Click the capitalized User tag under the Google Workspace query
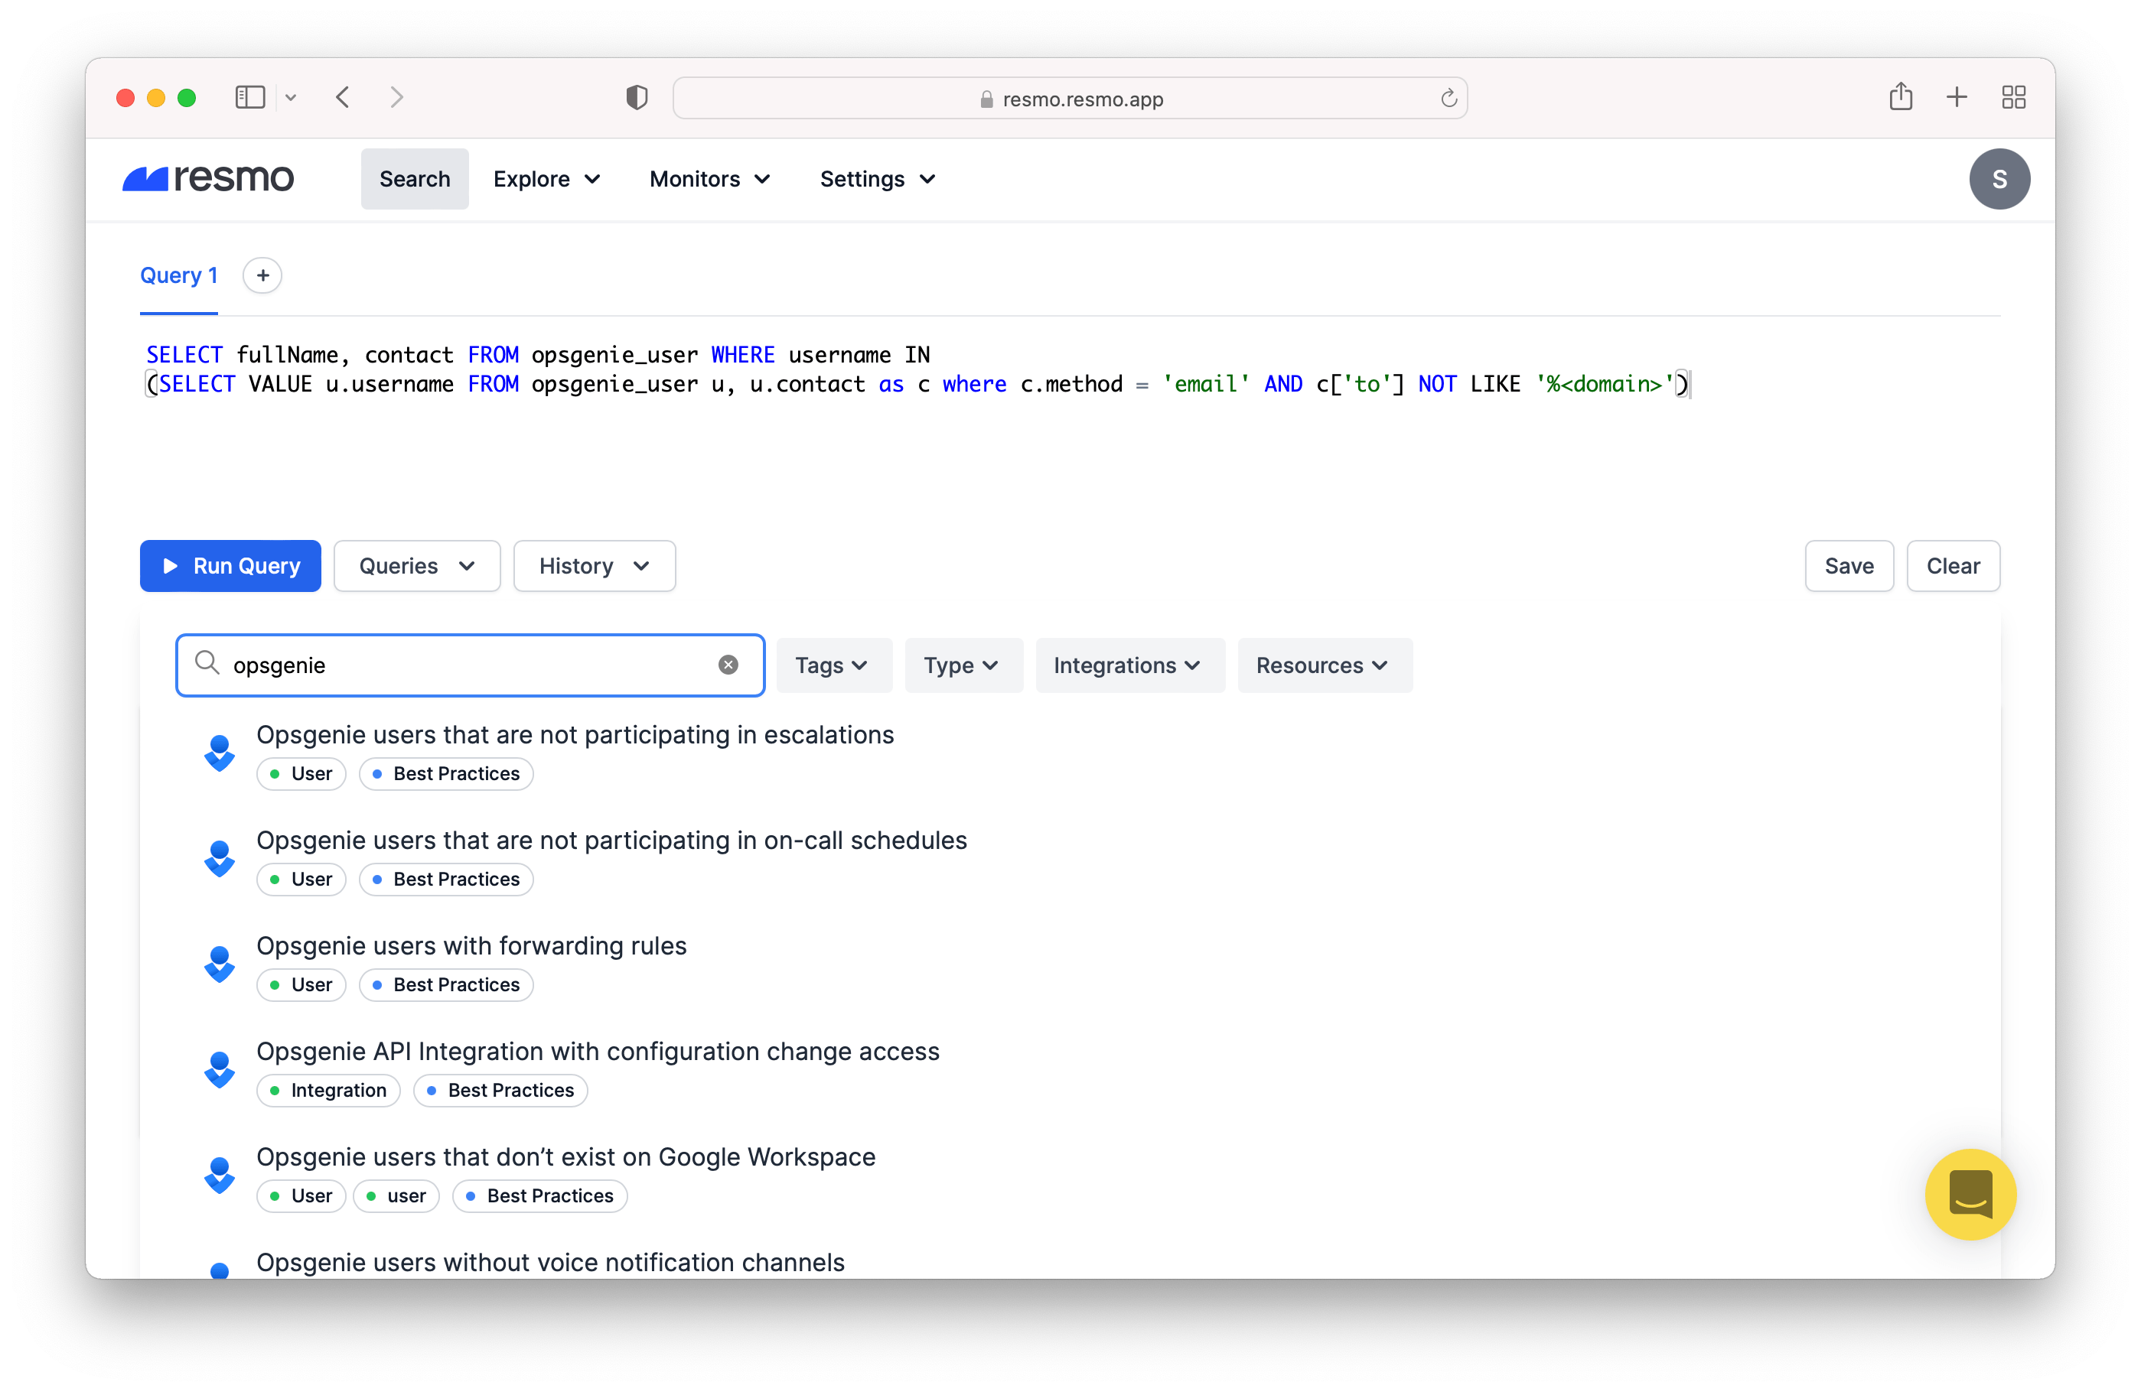 point(301,1196)
